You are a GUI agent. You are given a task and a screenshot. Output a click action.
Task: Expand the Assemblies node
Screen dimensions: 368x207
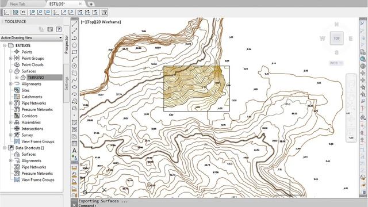(10, 122)
